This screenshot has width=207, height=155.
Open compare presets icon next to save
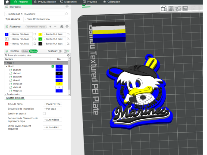[x=68, y=51]
